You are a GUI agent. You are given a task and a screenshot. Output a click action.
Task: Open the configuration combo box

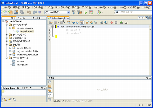point(57,12)
